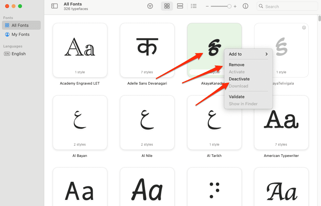Click the font info icon
The width and height of the screenshot is (321, 206).
(245, 6)
